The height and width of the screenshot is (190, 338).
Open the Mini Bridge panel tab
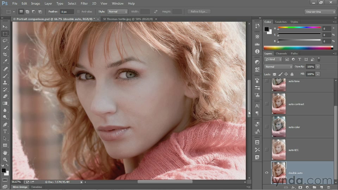coord(20,187)
